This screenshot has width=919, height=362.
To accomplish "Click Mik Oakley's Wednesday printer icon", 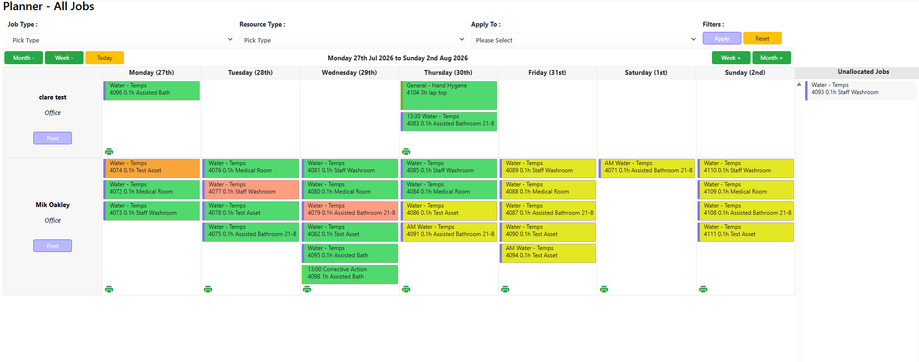I will pos(307,289).
